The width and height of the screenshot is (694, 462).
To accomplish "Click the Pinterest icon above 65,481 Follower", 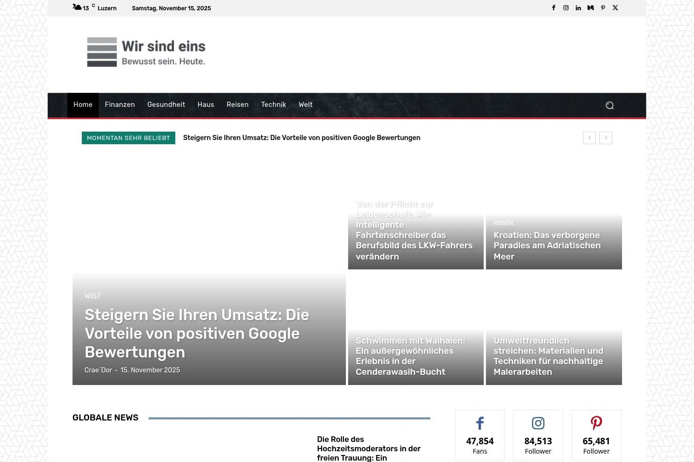I will pos(596,423).
